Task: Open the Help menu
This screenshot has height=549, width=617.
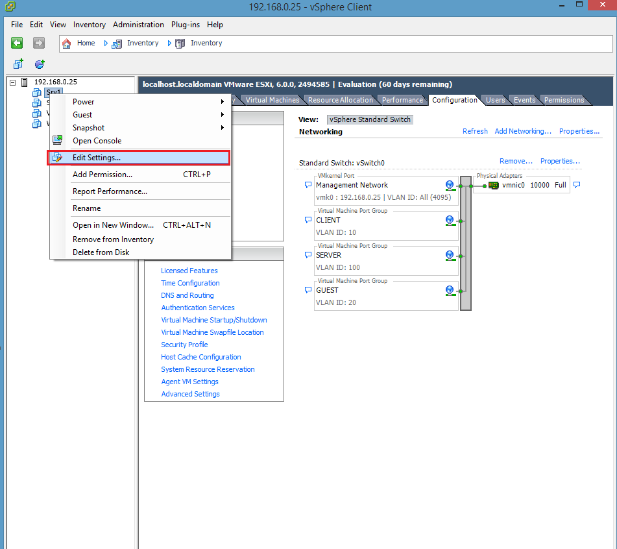Action: point(215,25)
